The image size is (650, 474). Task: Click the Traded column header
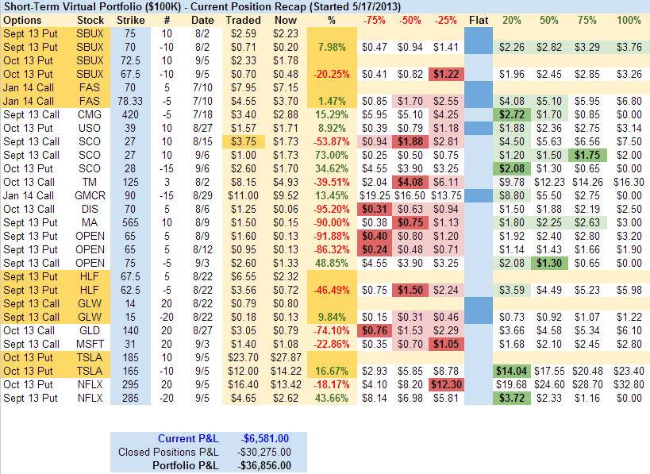(243, 20)
